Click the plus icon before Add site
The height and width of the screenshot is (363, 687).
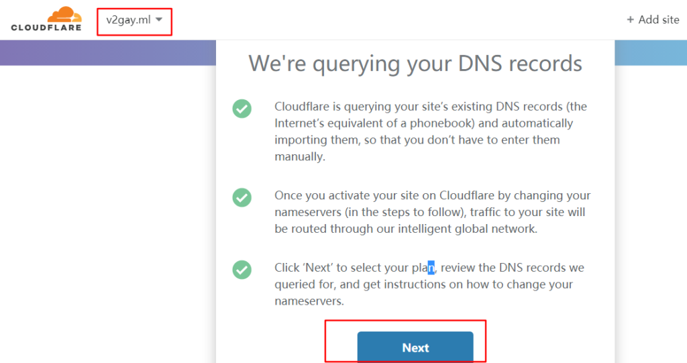630,19
